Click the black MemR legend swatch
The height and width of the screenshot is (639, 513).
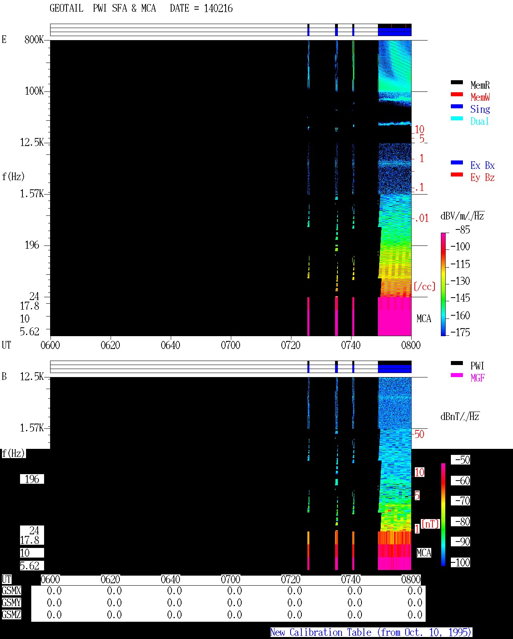pyautogui.click(x=457, y=82)
